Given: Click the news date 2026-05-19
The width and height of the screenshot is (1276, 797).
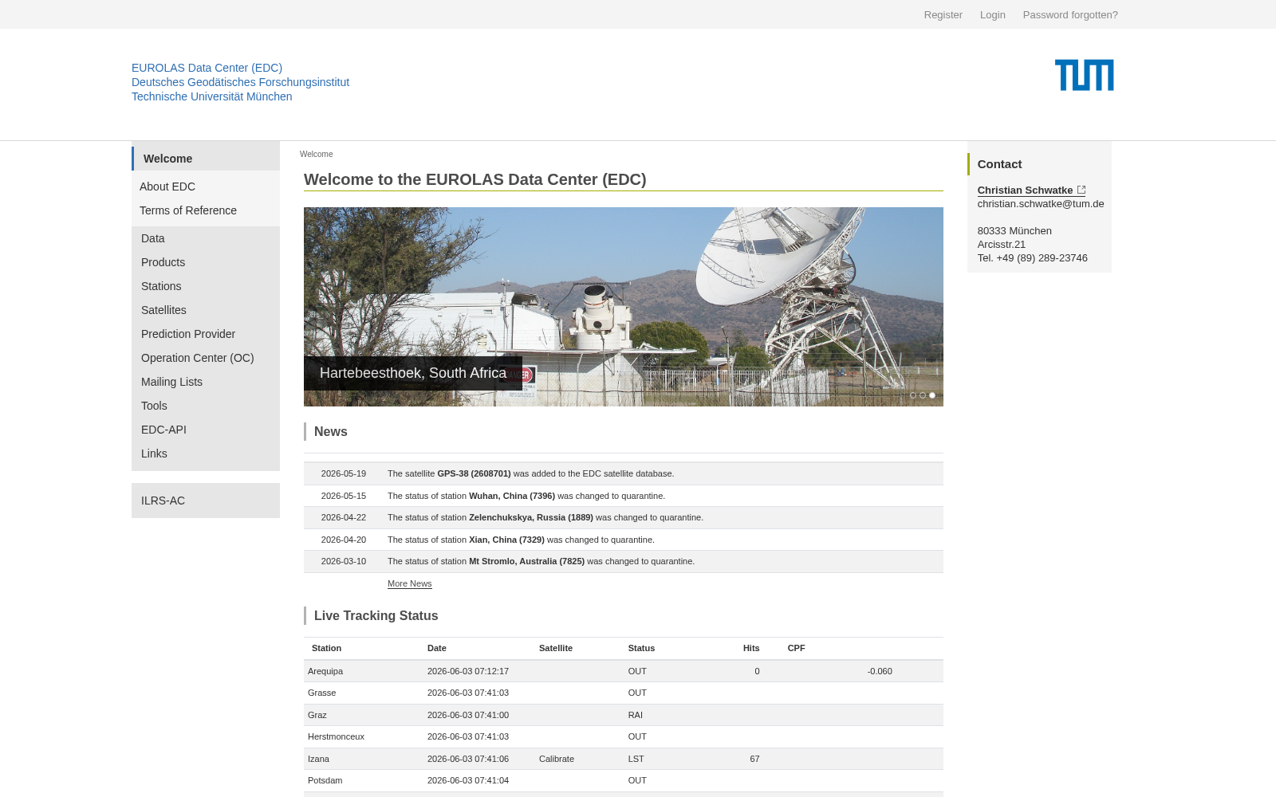Looking at the screenshot, I should [x=344, y=473].
